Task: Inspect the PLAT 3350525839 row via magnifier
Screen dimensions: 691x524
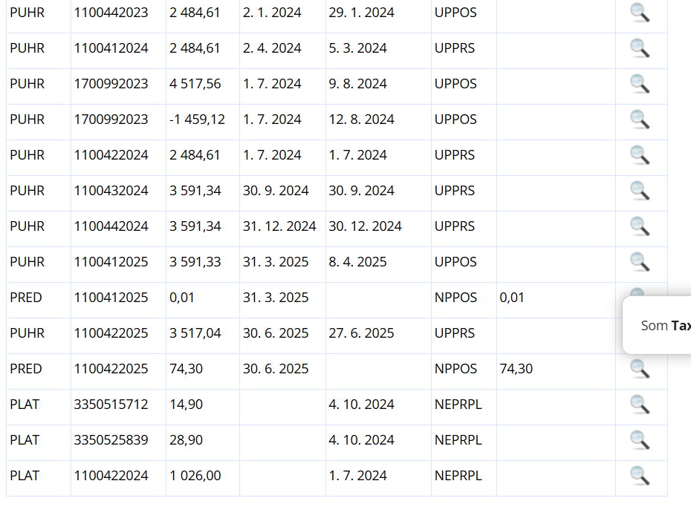Action: coord(640,440)
